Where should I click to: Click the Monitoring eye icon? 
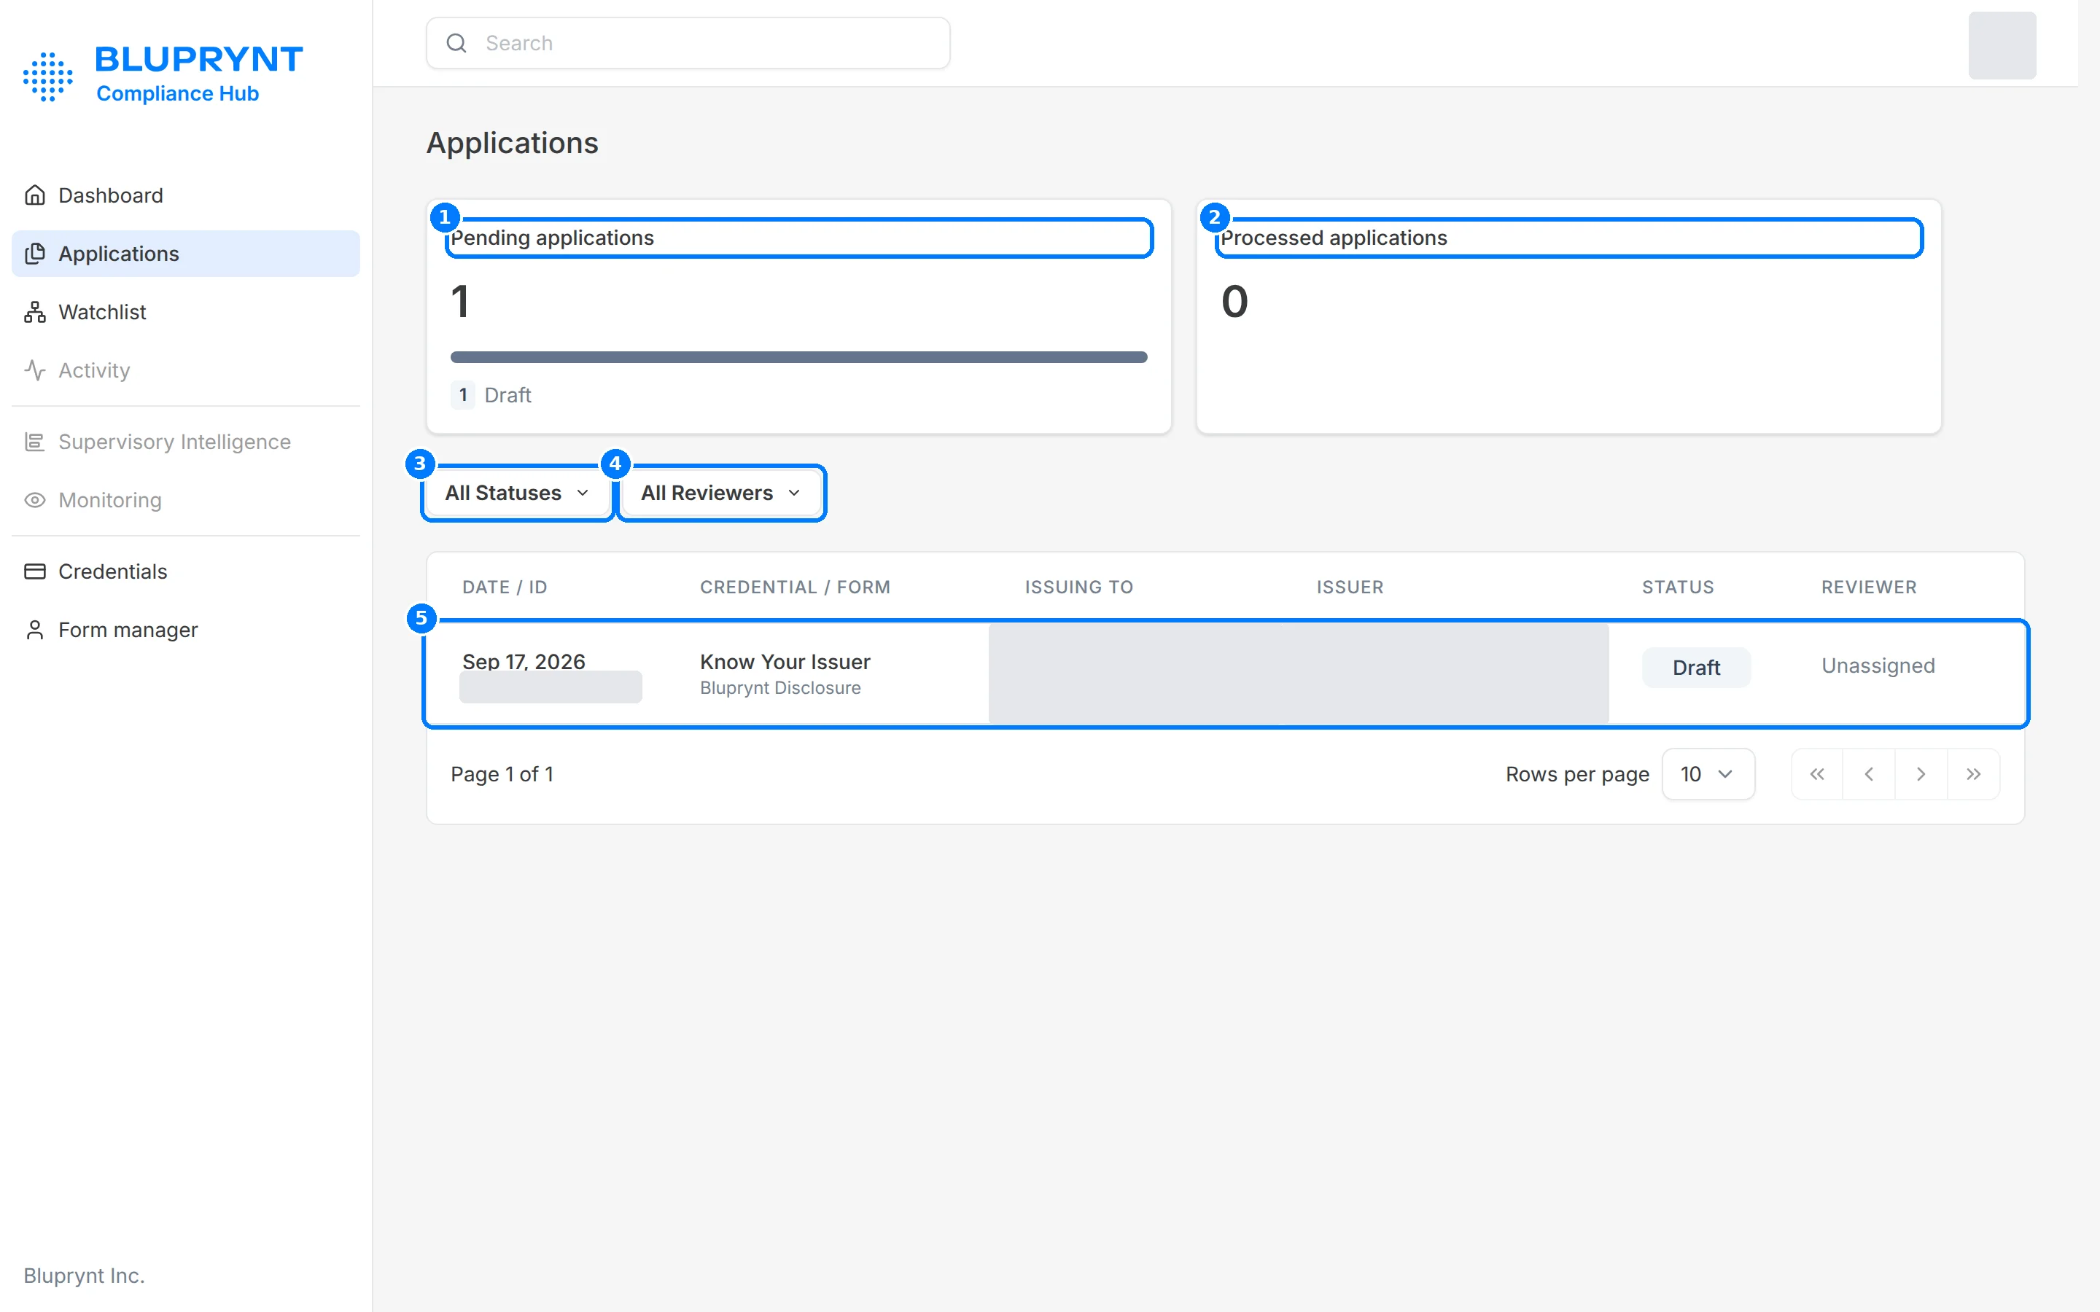(35, 500)
